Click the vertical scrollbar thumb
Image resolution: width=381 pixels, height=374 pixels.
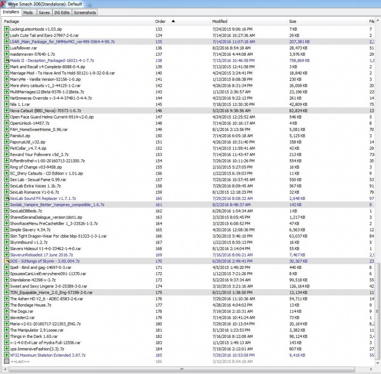pyautogui.click(x=377, y=311)
